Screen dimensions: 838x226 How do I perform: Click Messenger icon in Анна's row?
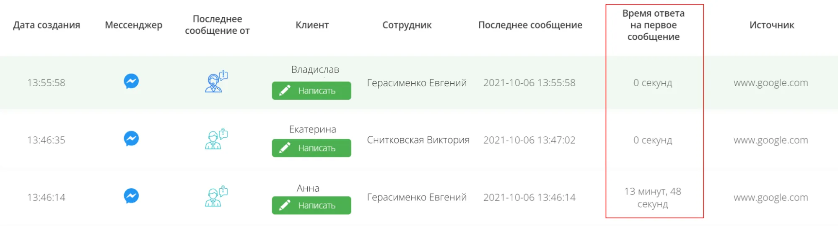pyautogui.click(x=131, y=196)
